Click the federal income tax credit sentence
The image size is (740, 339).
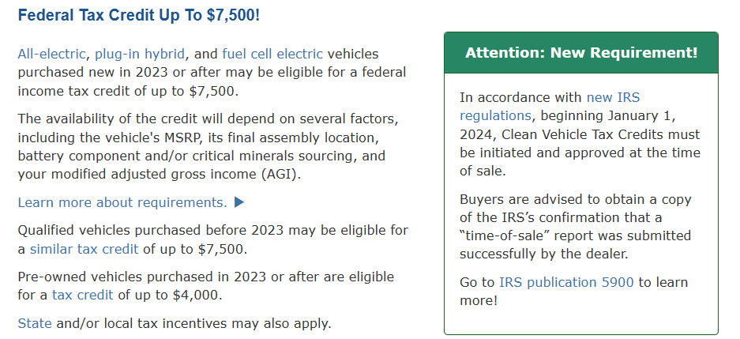[212, 73]
